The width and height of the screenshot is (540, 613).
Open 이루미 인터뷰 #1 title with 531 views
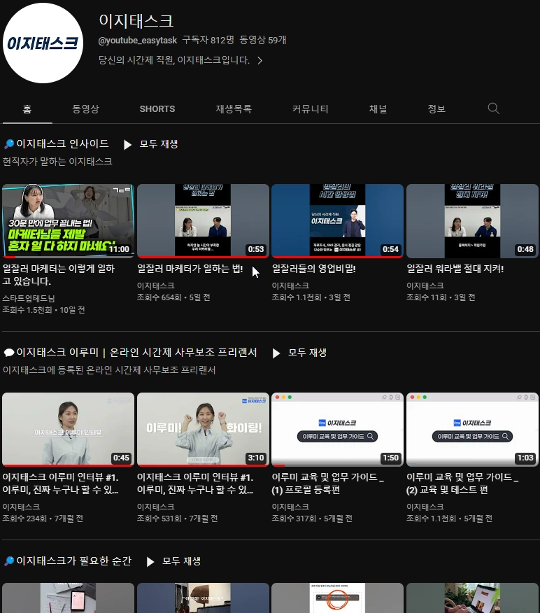195,484
